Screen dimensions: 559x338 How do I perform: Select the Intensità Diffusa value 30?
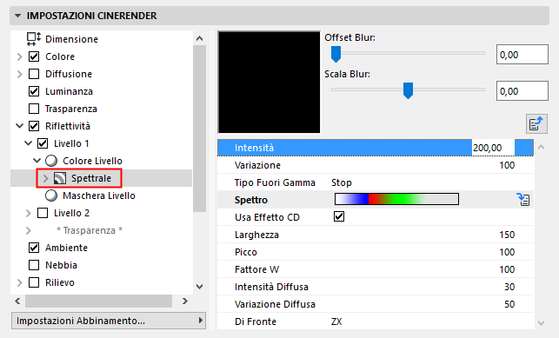point(509,287)
